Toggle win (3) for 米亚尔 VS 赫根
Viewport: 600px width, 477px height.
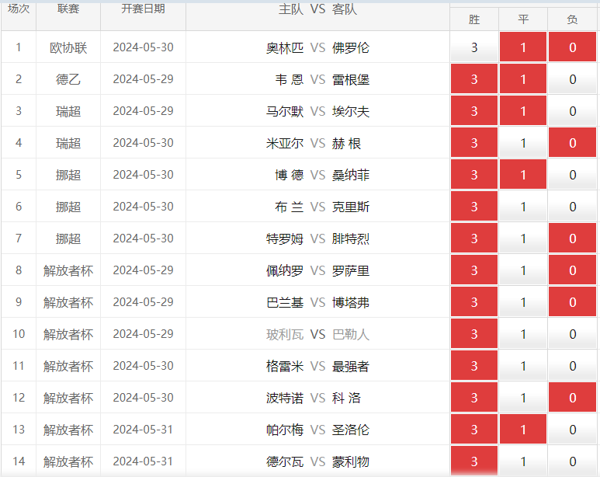[474, 142]
